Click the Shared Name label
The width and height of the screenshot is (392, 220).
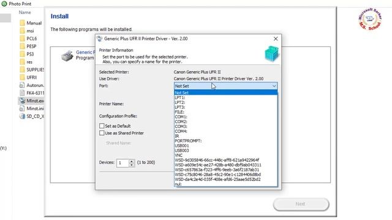click(118, 143)
